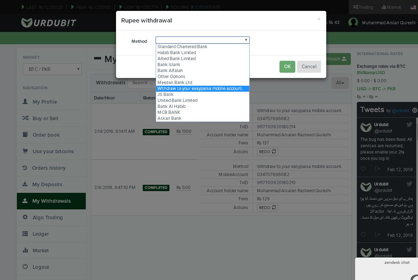Open the BitStampUSD exchange link
Viewport: 418px width, 280px height.
[371, 73]
